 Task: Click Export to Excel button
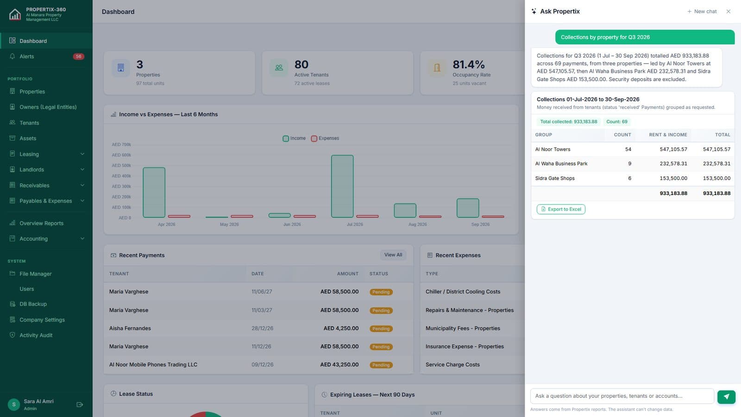pyautogui.click(x=561, y=209)
